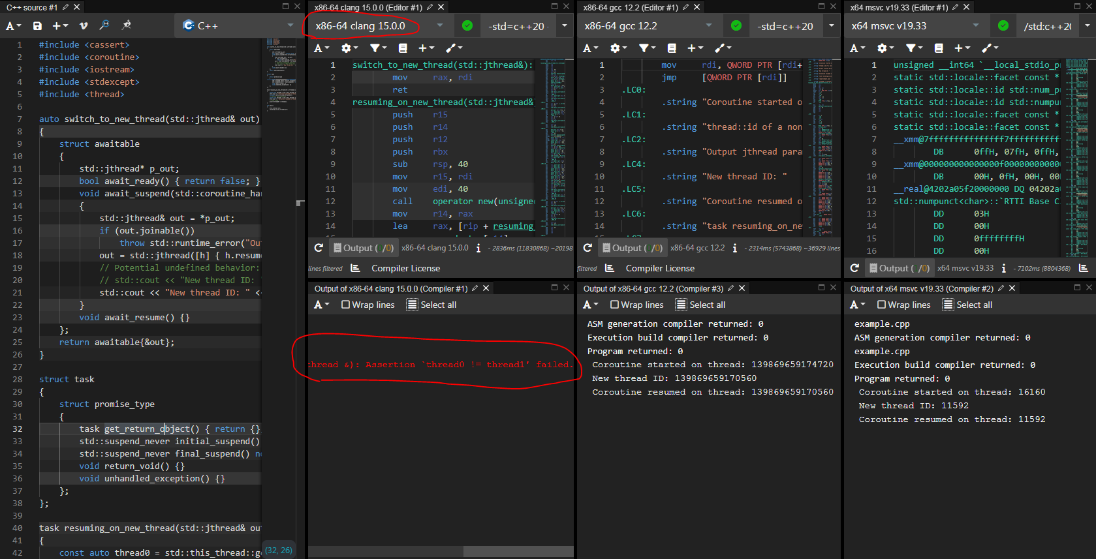Enable Wrap lines in gcc output

637,305
